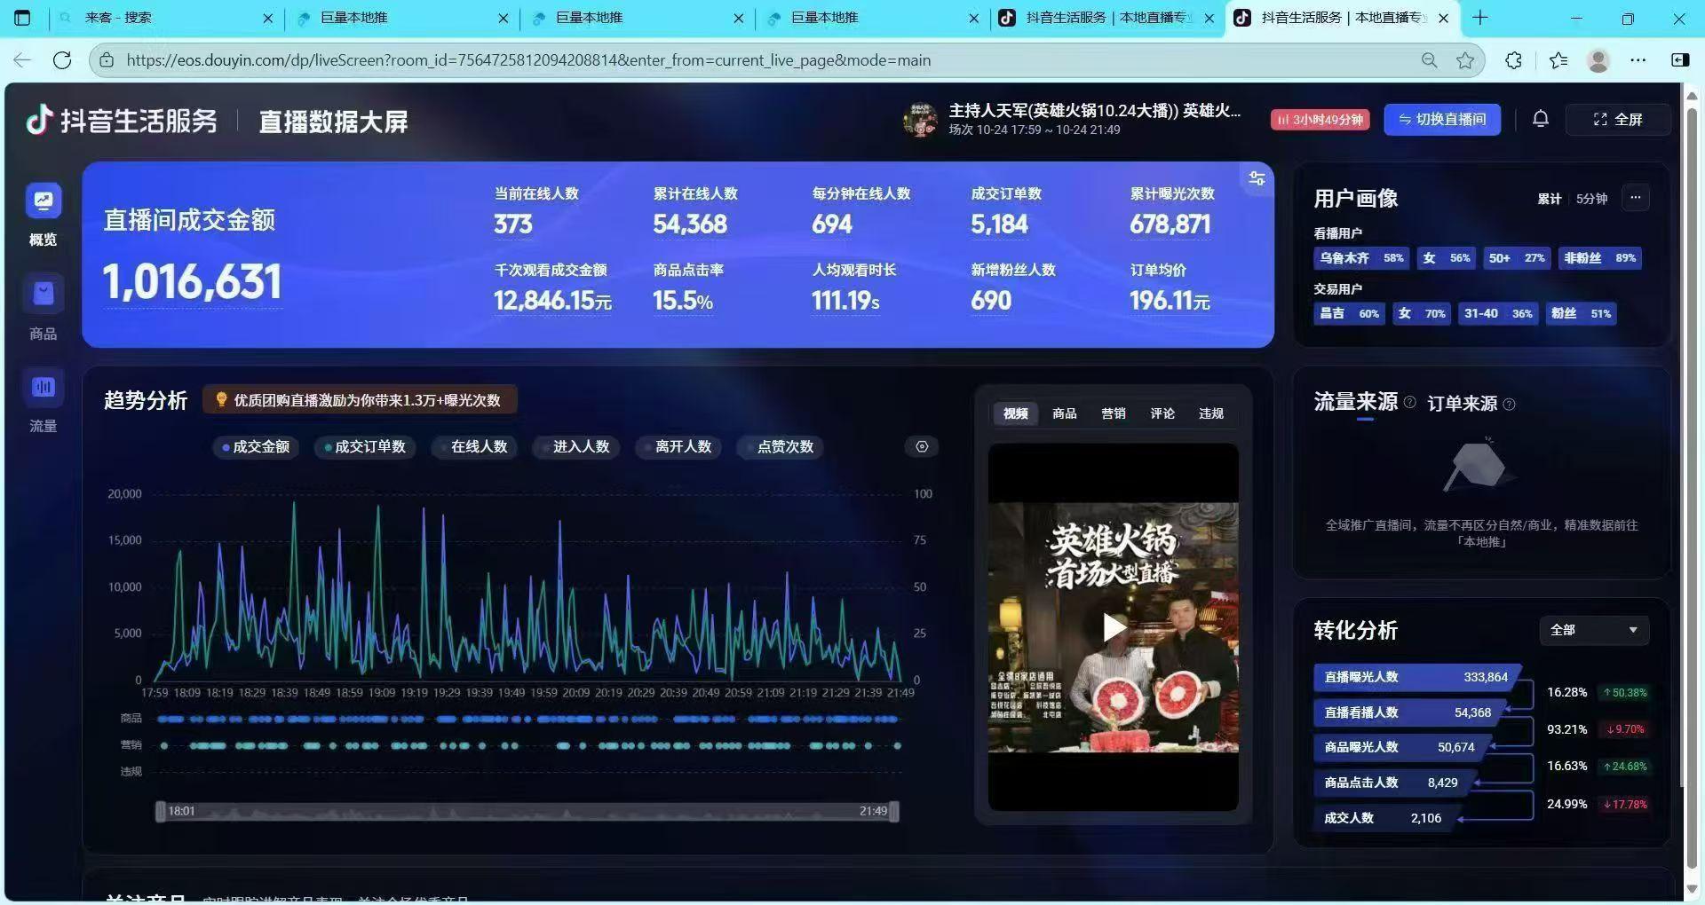Toggle the 成交金额 chart legend
This screenshot has width=1705, height=905.
click(x=256, y=447)
